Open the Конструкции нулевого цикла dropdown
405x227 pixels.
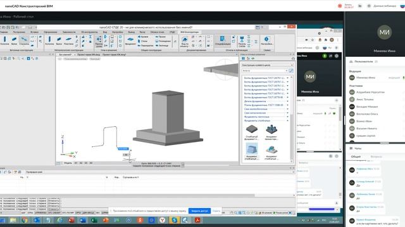coord(267,65)
